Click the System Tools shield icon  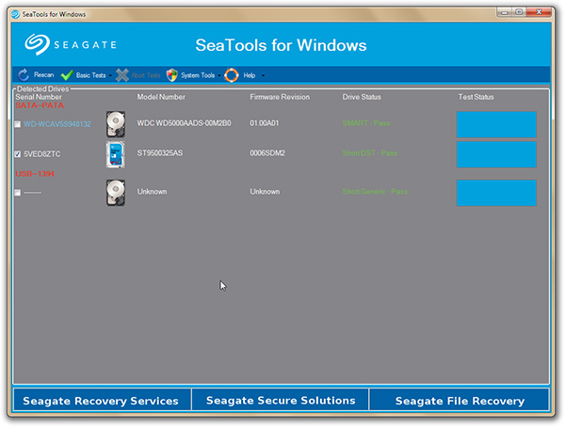click(x=171, y=75)
